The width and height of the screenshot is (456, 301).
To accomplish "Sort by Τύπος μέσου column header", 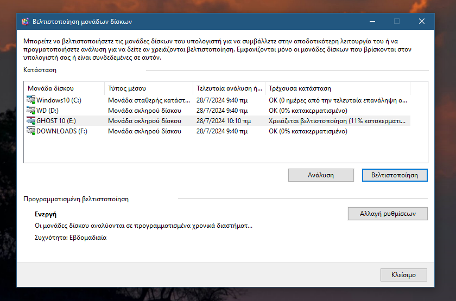I will point(149,88).
